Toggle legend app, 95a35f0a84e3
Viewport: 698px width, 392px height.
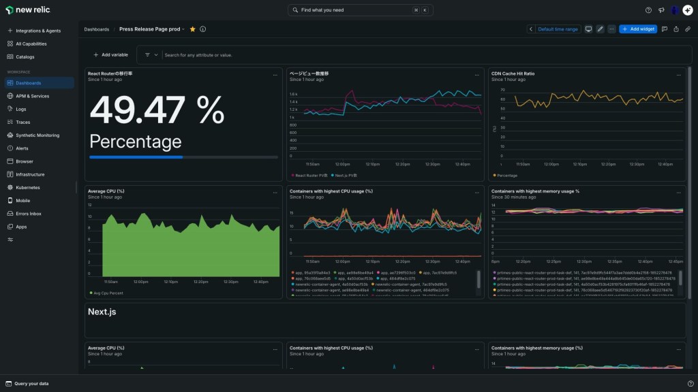click(x=311, y=273)
